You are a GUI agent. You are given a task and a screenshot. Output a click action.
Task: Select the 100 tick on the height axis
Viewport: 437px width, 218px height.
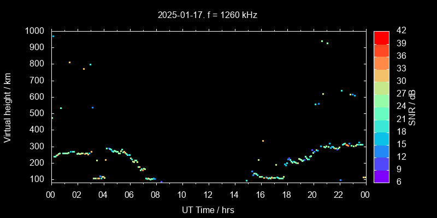tap(37, 179)
